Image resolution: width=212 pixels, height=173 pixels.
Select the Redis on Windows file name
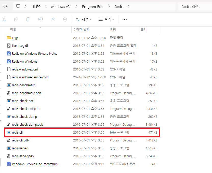(25, 61)
